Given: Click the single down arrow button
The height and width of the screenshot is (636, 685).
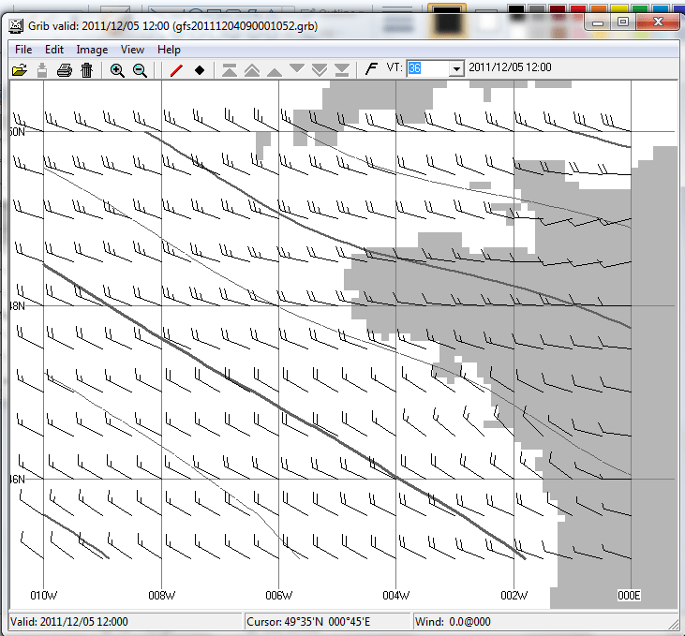Looking at the screenshot, I should [297, 69].
